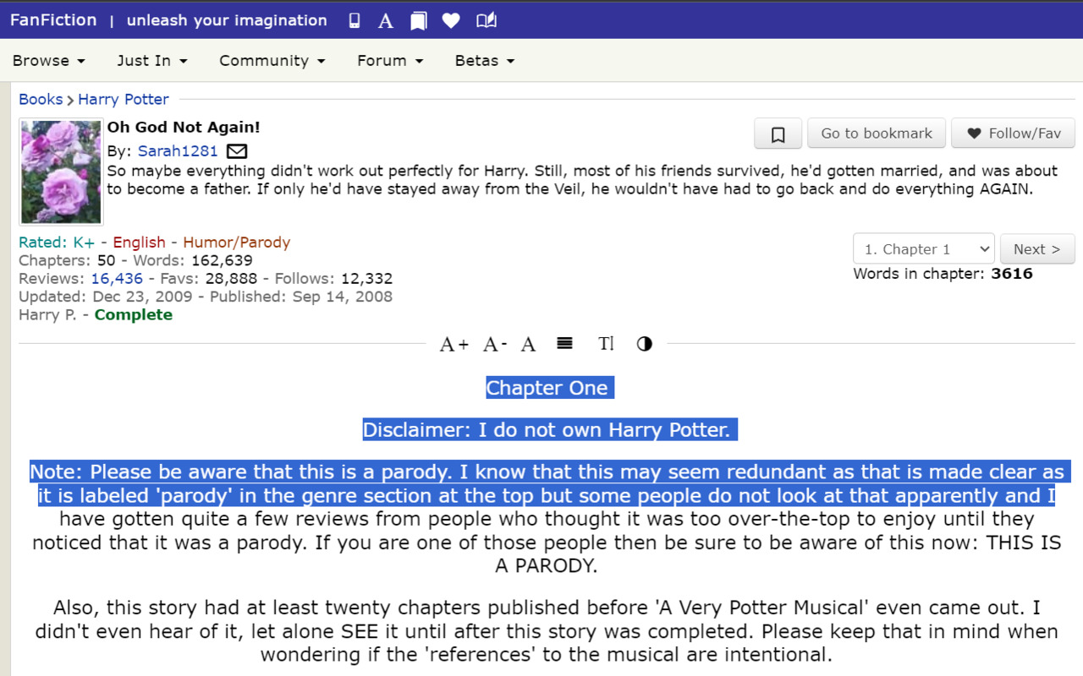1083x676 pixels.
Task: Click the 'Follow/Fav' button
Action: (x=1014, y=134)
